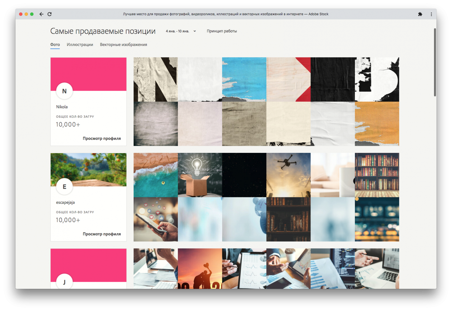Click escapejaja's E avatar circle
This screenshot has width=452, height=311.
(x=64, y=187)
